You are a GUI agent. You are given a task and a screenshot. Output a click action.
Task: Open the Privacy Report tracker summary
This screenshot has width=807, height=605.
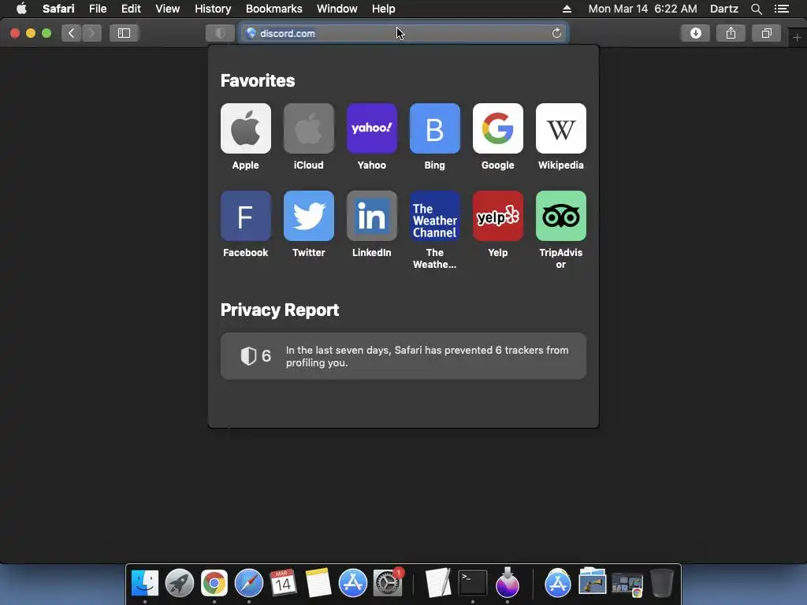coord(403,356)
